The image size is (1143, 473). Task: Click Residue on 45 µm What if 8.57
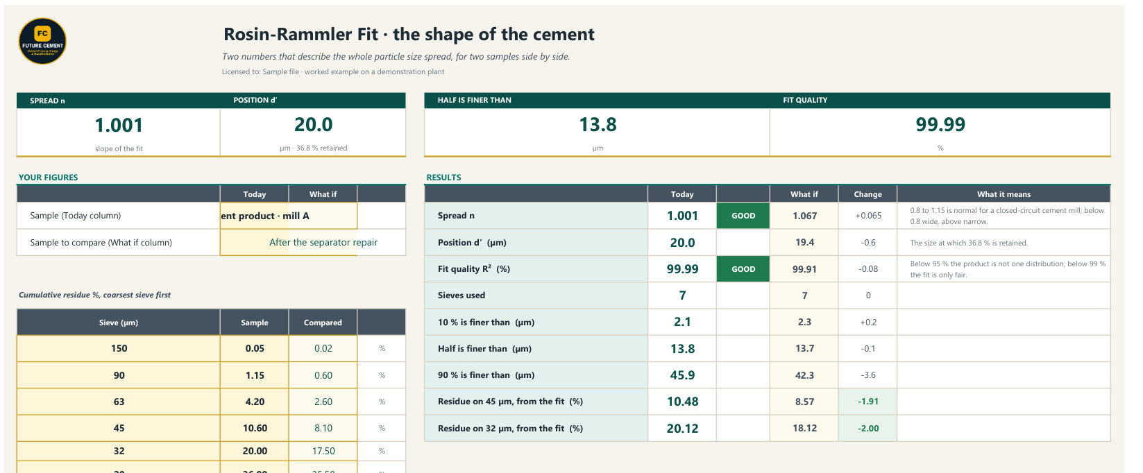coord(804,402)
